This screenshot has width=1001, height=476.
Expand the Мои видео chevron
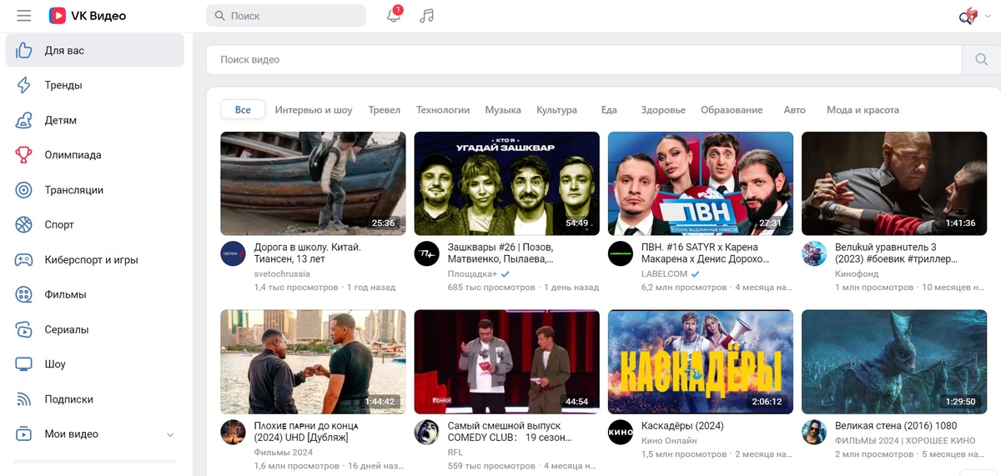coord(170,434)
